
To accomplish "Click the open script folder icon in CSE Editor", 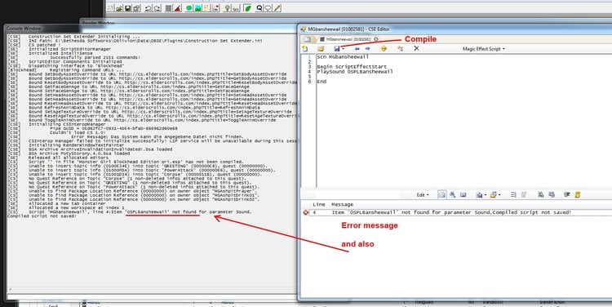I will tap(321, 48).
